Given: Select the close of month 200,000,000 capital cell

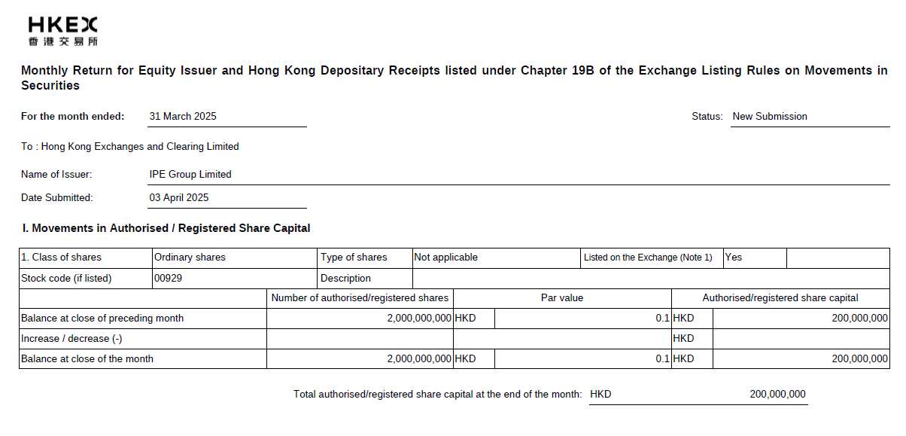Looking at the screenshot, I should pos(801,359).
